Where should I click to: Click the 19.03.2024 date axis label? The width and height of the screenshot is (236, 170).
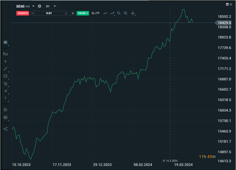[183, 165]
